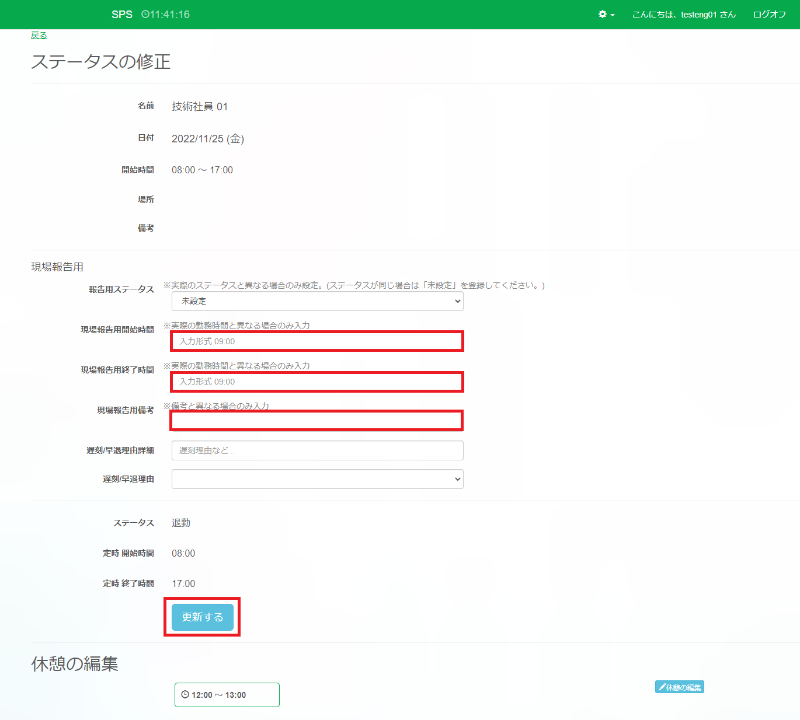Click the 遅刻/早退理由 label
Viewport: 800px width, 720px height.
[128, 479]
